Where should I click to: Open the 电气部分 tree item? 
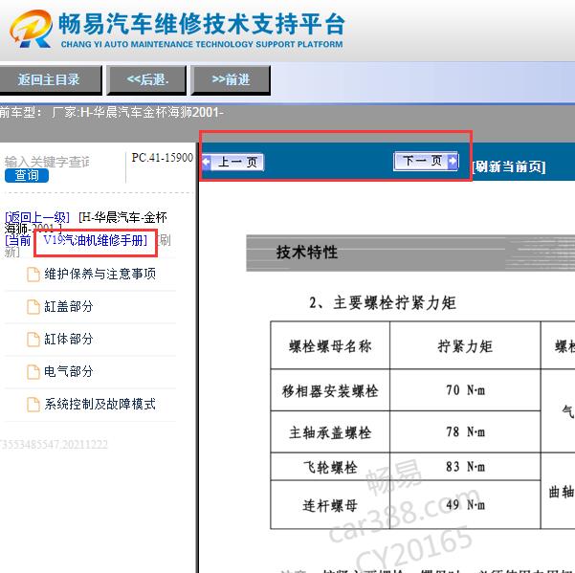[x=69, y=372]
